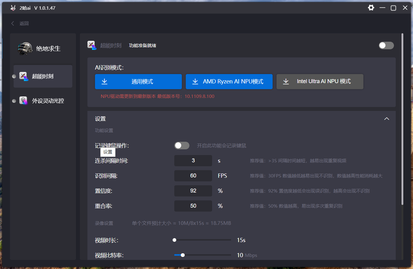Download AMD Ryzen AI NPU模式
The width and height of the screenshot is (413, 269).
tap(229, 82)
